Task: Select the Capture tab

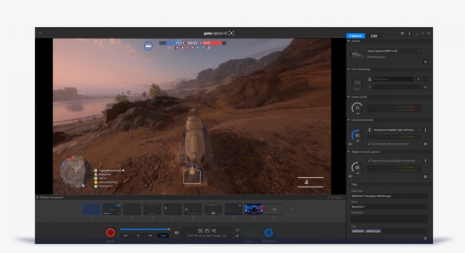Action: tap(356, 36)
